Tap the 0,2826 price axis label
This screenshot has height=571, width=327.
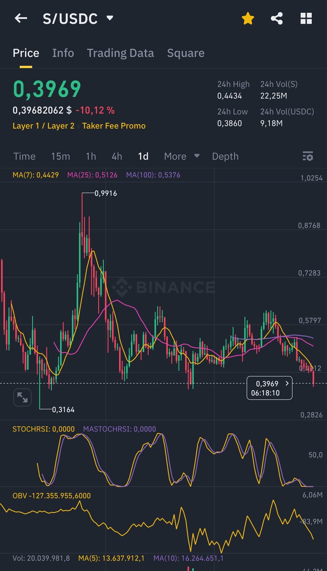pyautogui.click(x=311, y=415)
